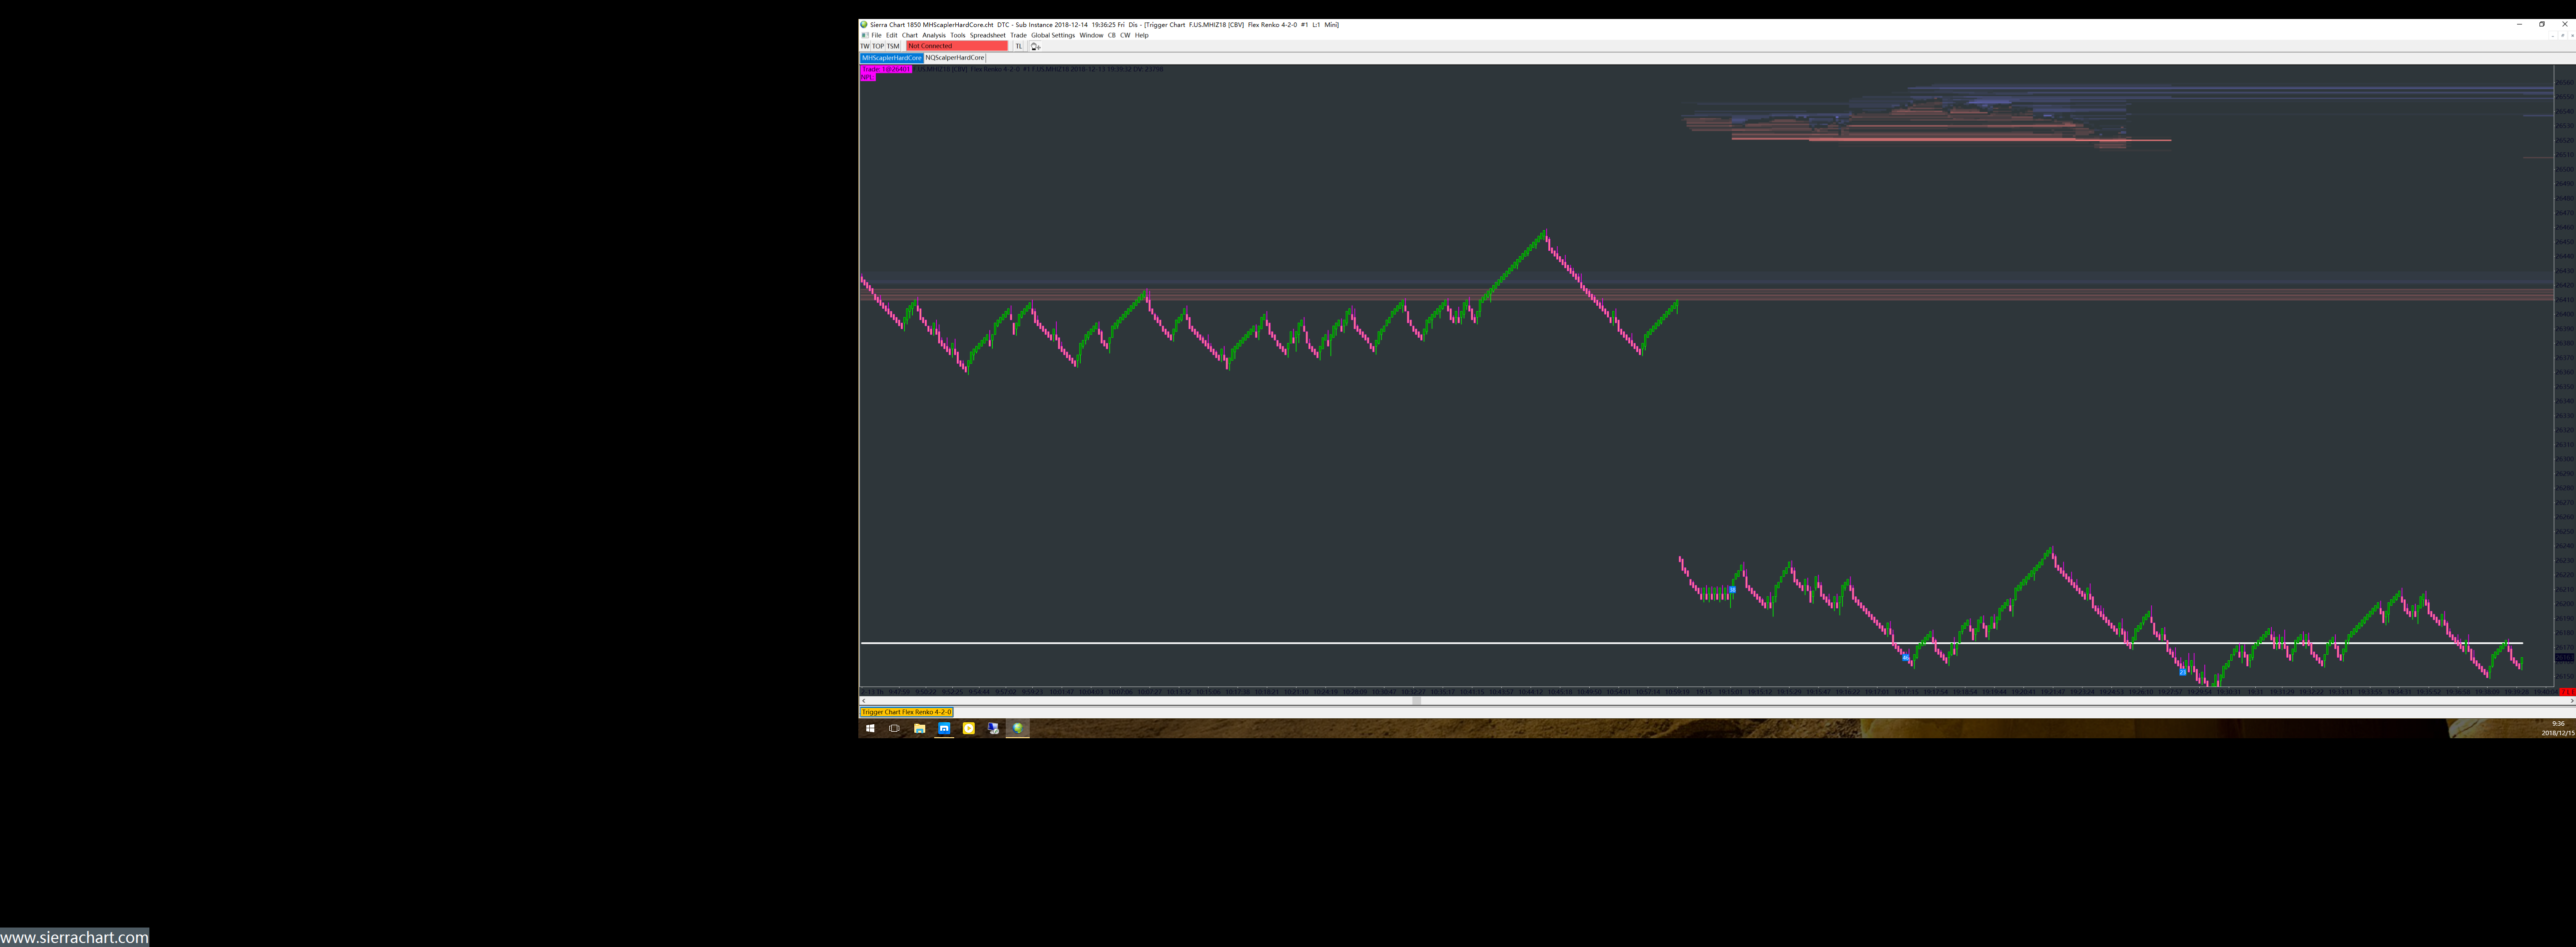
Task: Click the chart drawing pointer toolbar icon
Action: tap(1035, 46)
